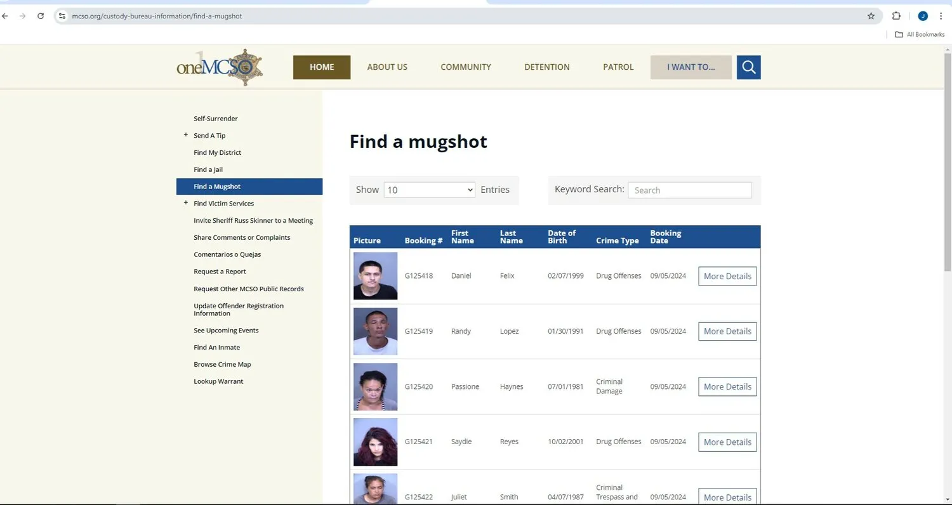Open the Self-Surrender sidebar link
Screen dimensions: 952x505
[x=216, y=119]
